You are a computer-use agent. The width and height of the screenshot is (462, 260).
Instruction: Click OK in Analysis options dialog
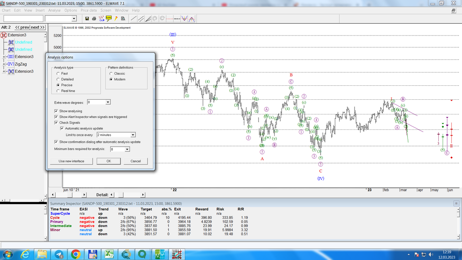pos(109,161)
